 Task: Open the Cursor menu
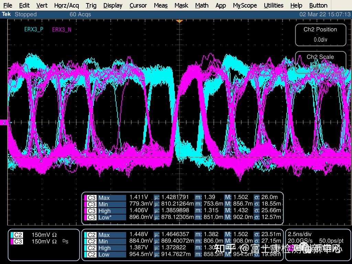138,5
